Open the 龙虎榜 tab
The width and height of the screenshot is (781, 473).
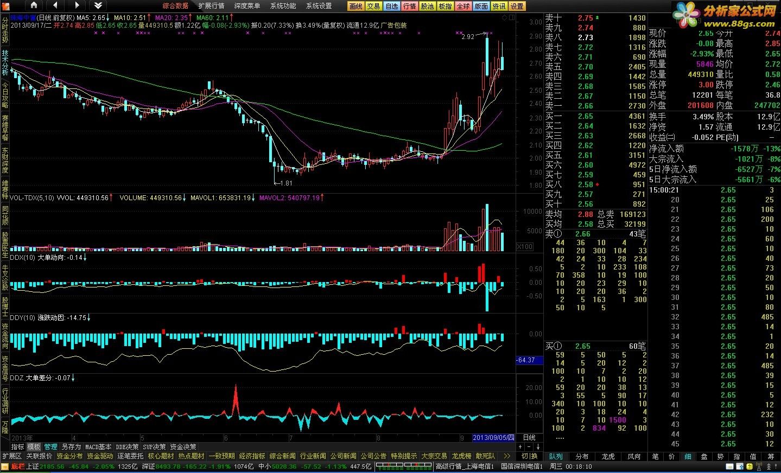click(x=461, y=456)
